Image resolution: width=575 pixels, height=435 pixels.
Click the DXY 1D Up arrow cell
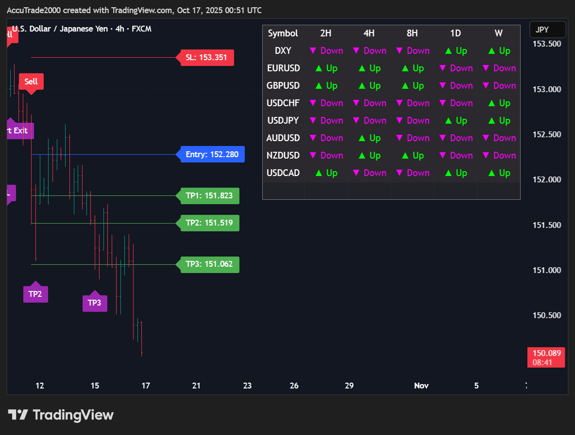point(455,51)
